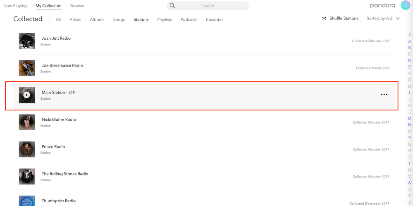
Task: Click the search magnifying glass icon
Action: [x=172, y=6]
